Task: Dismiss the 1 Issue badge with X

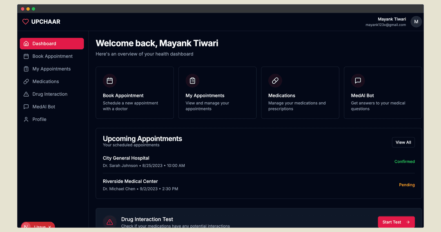Action: (50, 227)
